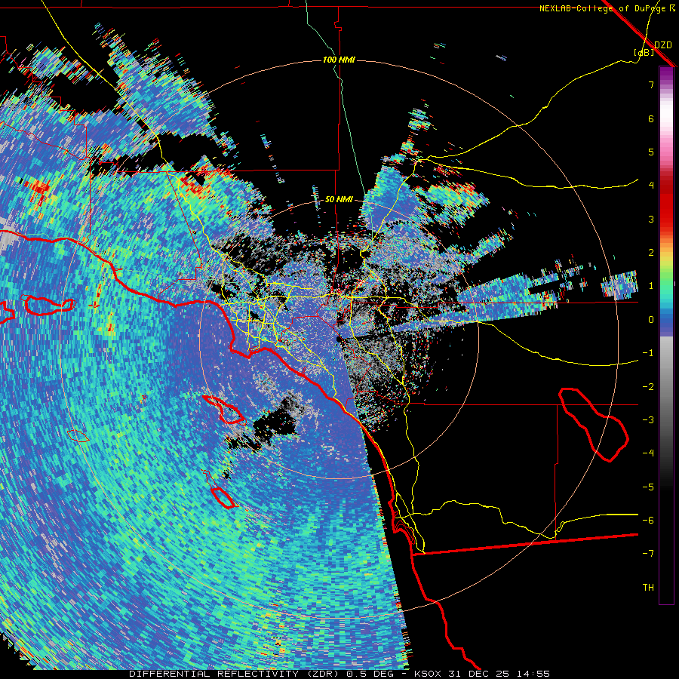Viewport: 679px width, 679px height.
Task: Click the "-5" value on the color scale
Action: coord(648,487)
